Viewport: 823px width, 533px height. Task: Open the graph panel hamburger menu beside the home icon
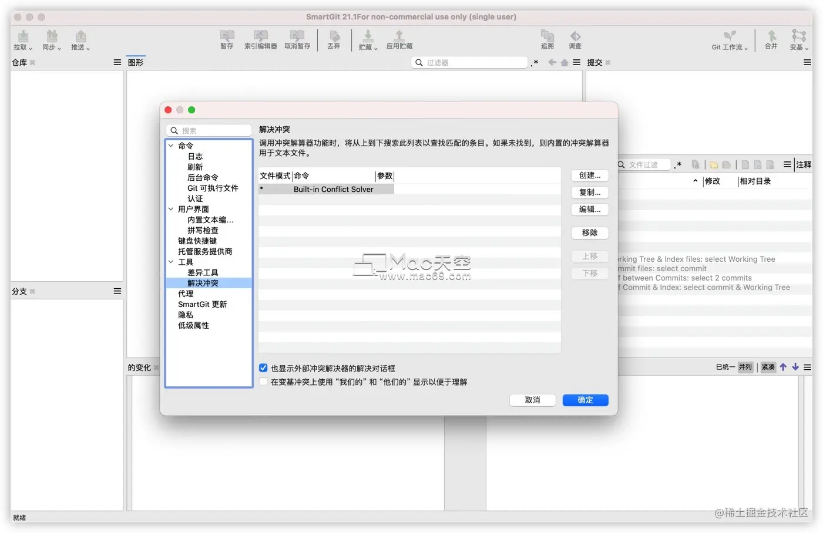577,62
